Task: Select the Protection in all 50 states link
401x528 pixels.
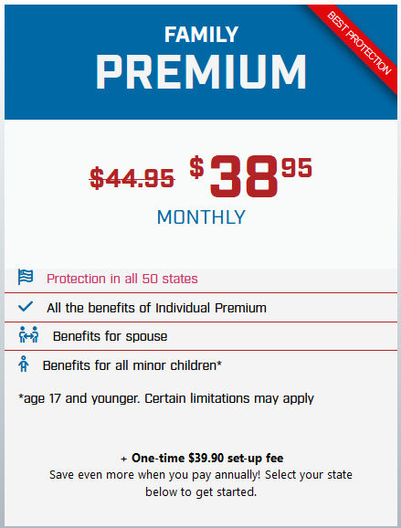Action: click(121, 279)
